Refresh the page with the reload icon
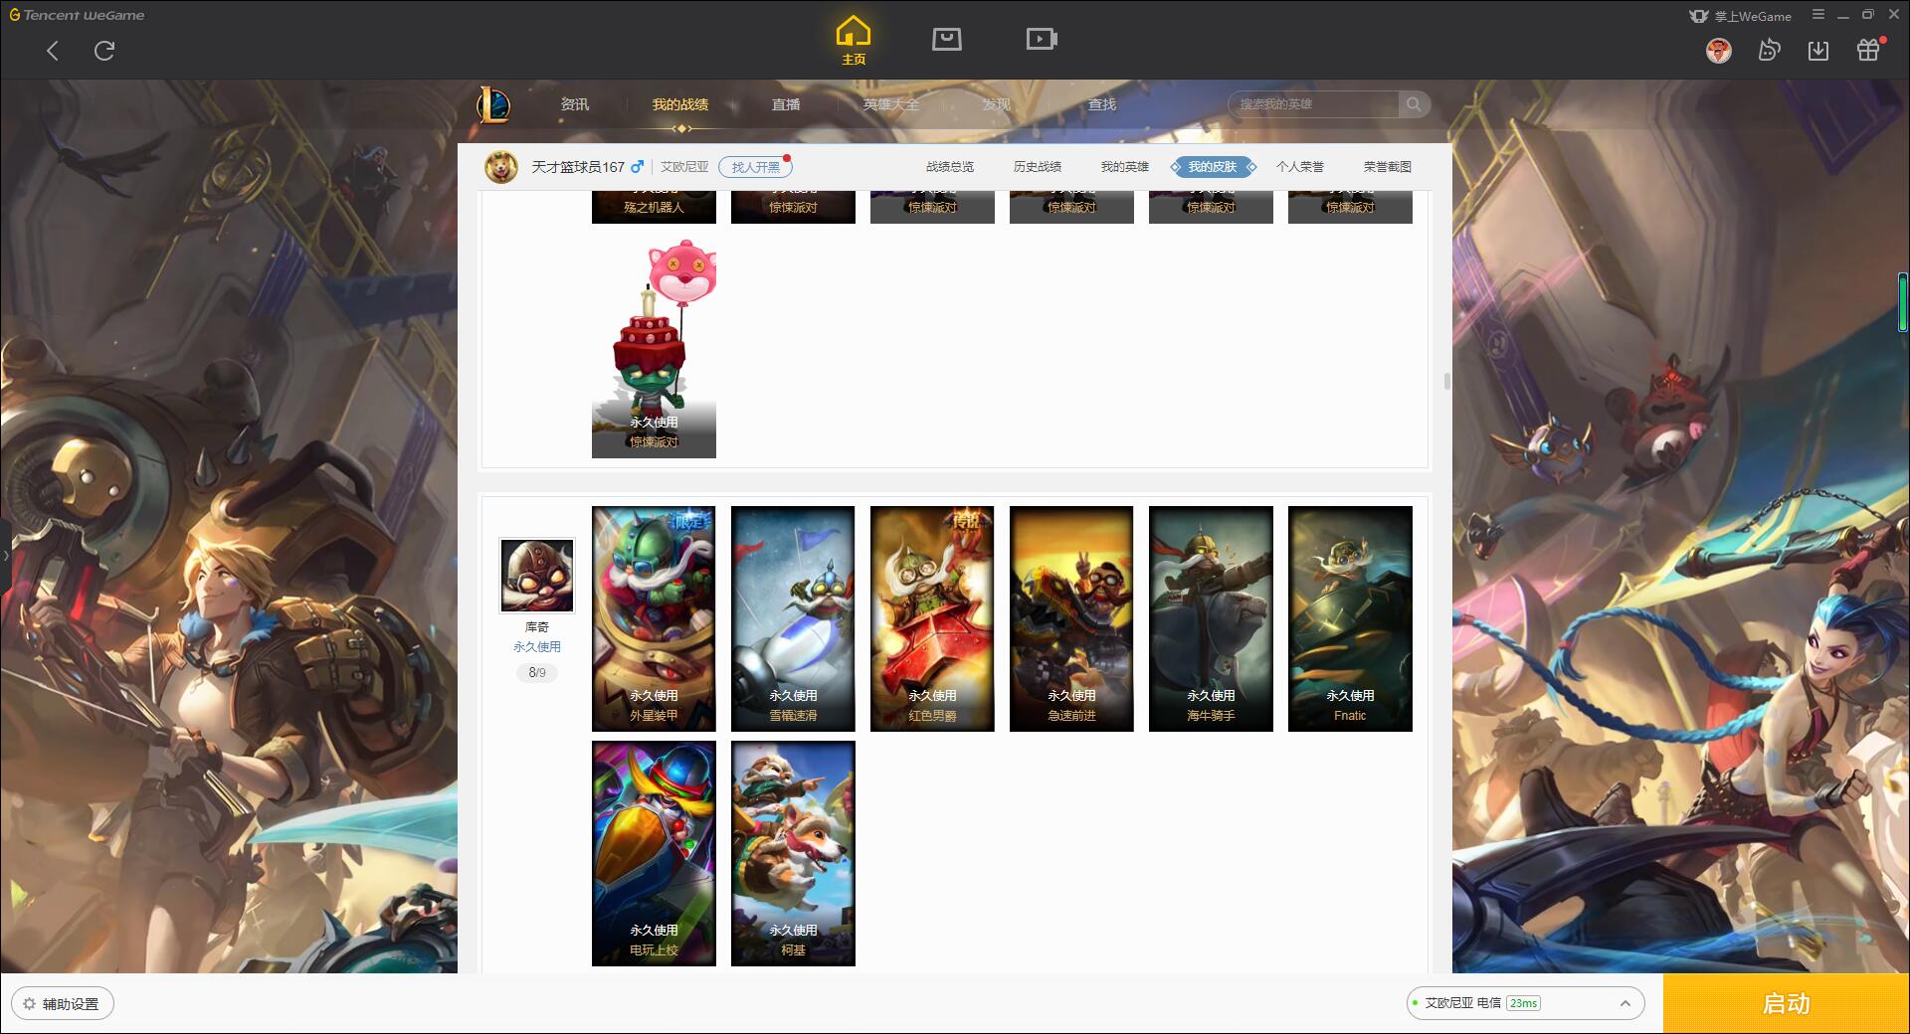The width and height of the screenshot is (1910, 1034). point(104,51)
